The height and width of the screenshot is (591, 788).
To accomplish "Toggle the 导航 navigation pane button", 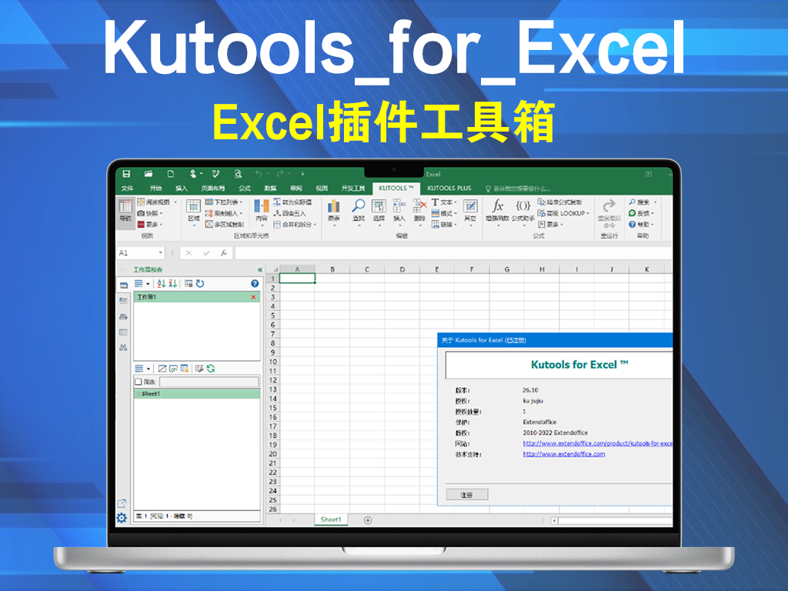I will 125,212.
